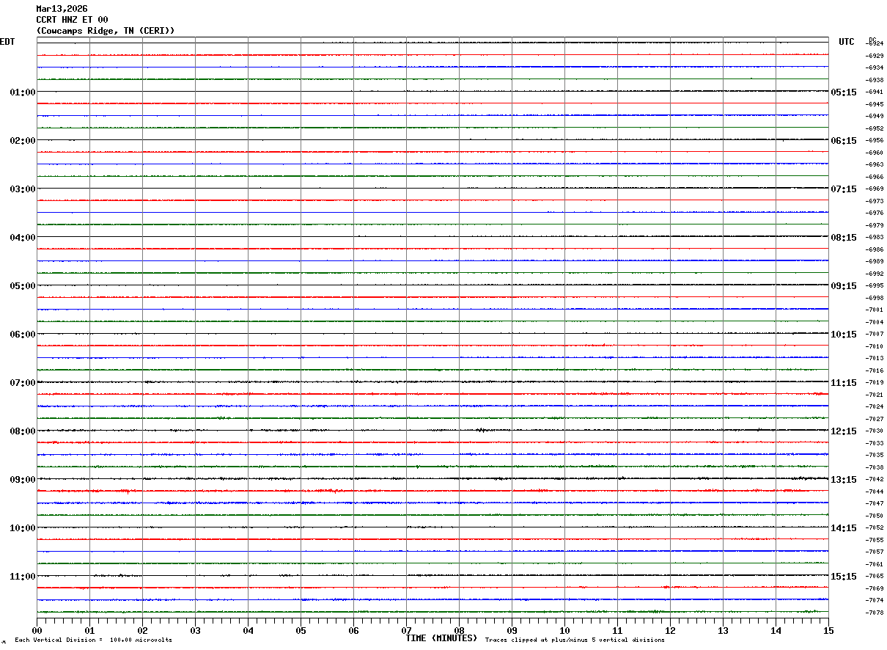The image size is (887, 650).
Task: Select the 04:00 EDT row label
Action: tap(23, 238)
